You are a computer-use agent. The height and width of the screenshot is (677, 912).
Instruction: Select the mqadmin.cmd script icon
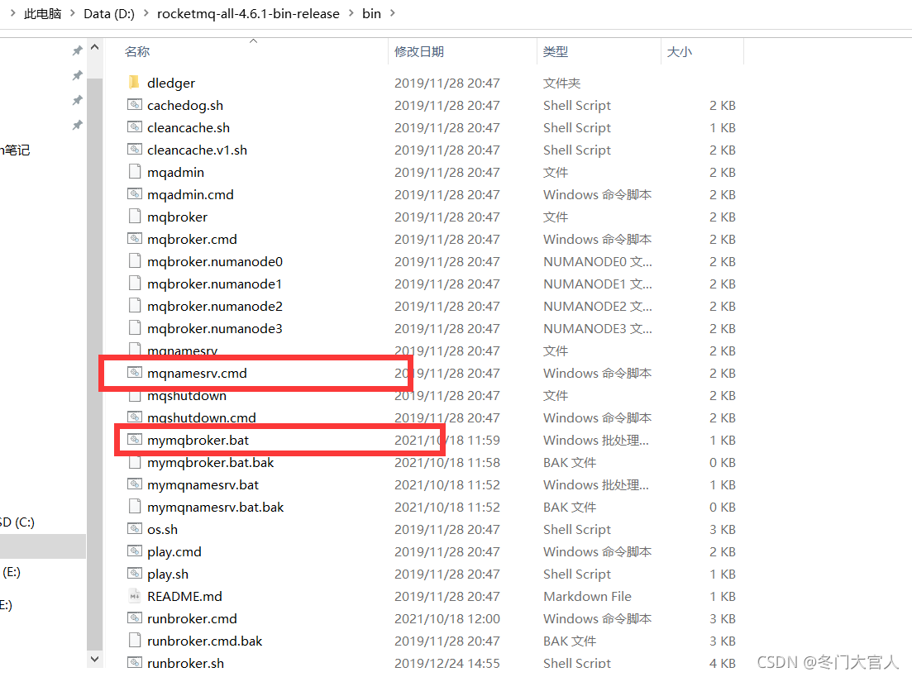click(134, 194)
